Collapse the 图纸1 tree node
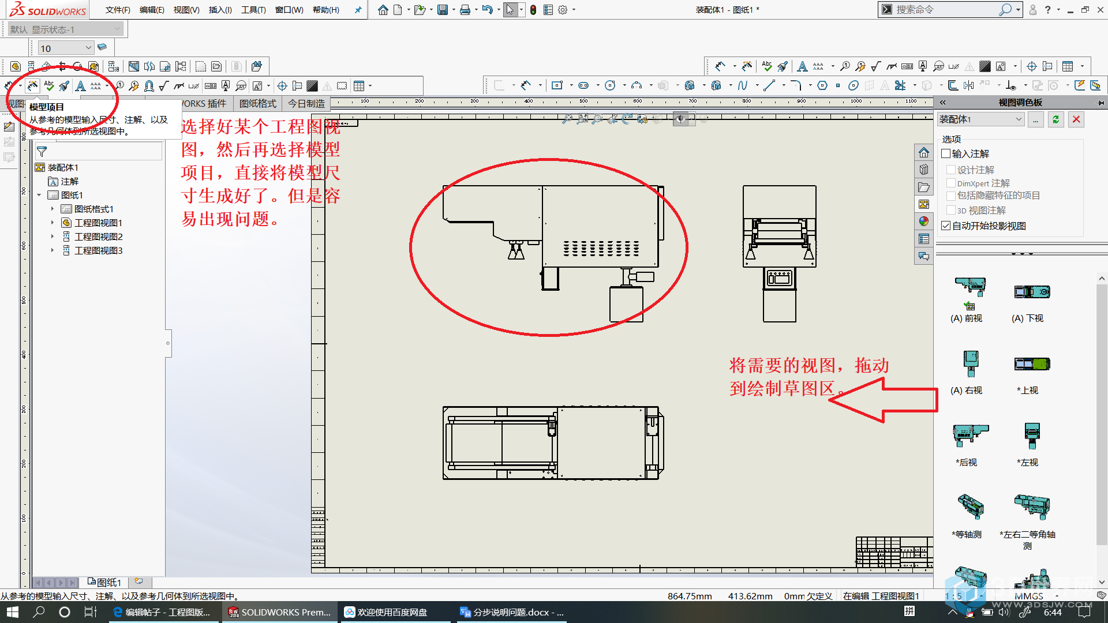 coord(39,195)
